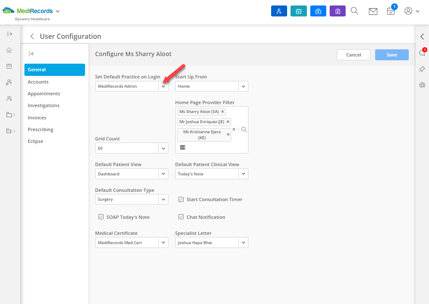Open folder-plus icon in left rail
The image size is (429, 304).
point(9,131)
